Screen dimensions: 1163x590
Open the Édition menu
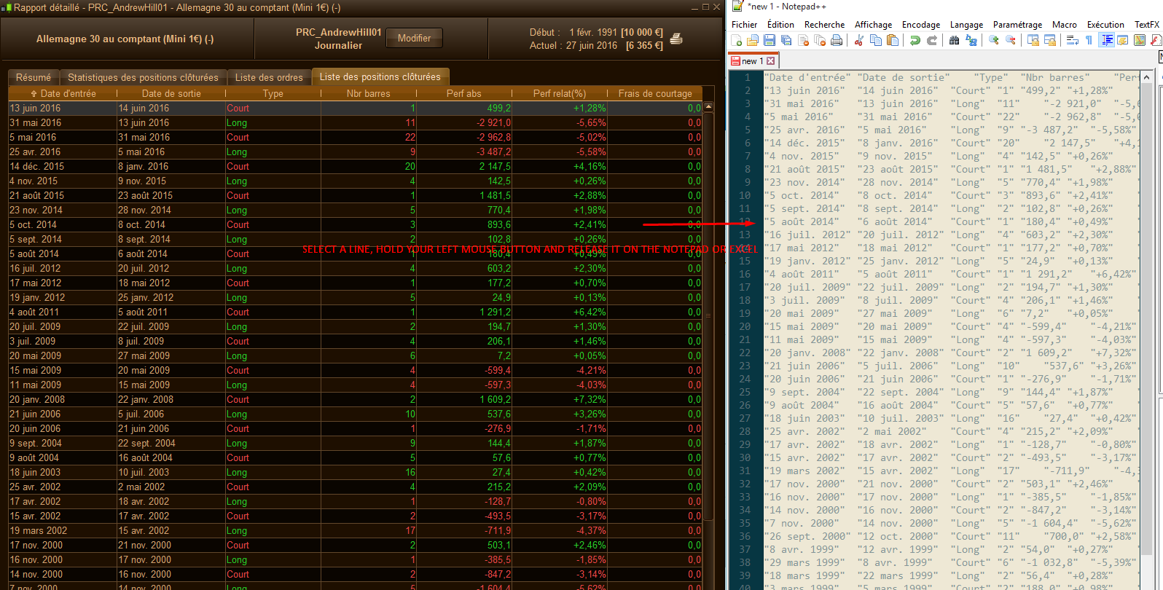(x=780, y=25)
